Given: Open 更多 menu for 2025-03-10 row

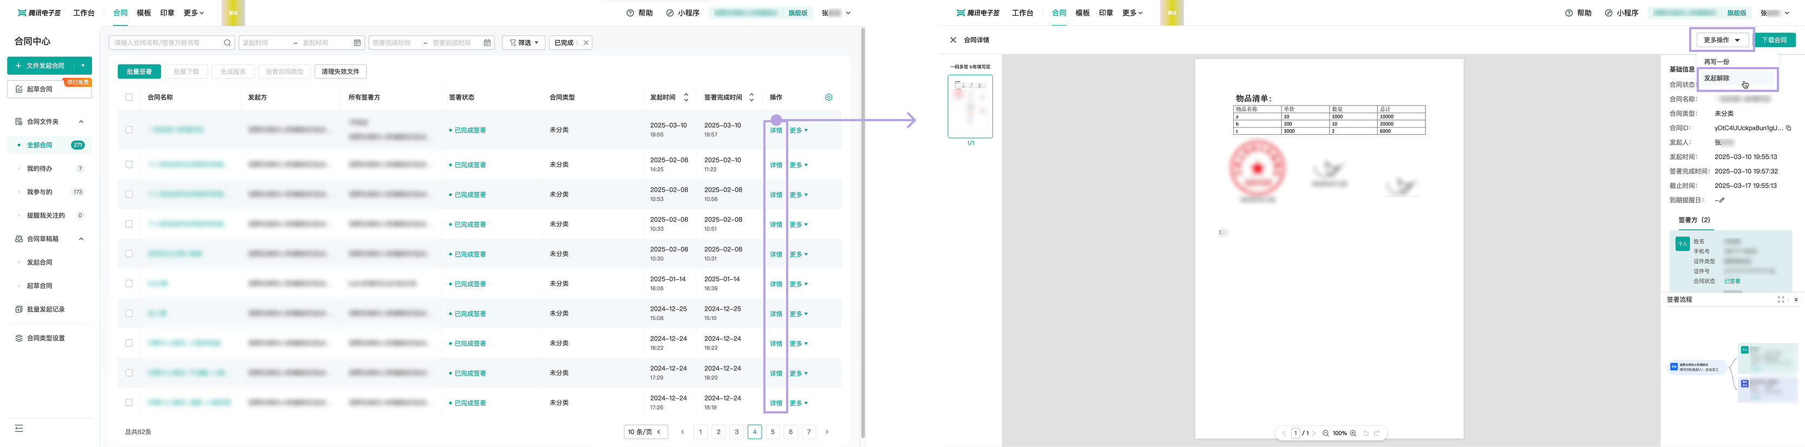Looking at the screenshot, I should [799, 130].
